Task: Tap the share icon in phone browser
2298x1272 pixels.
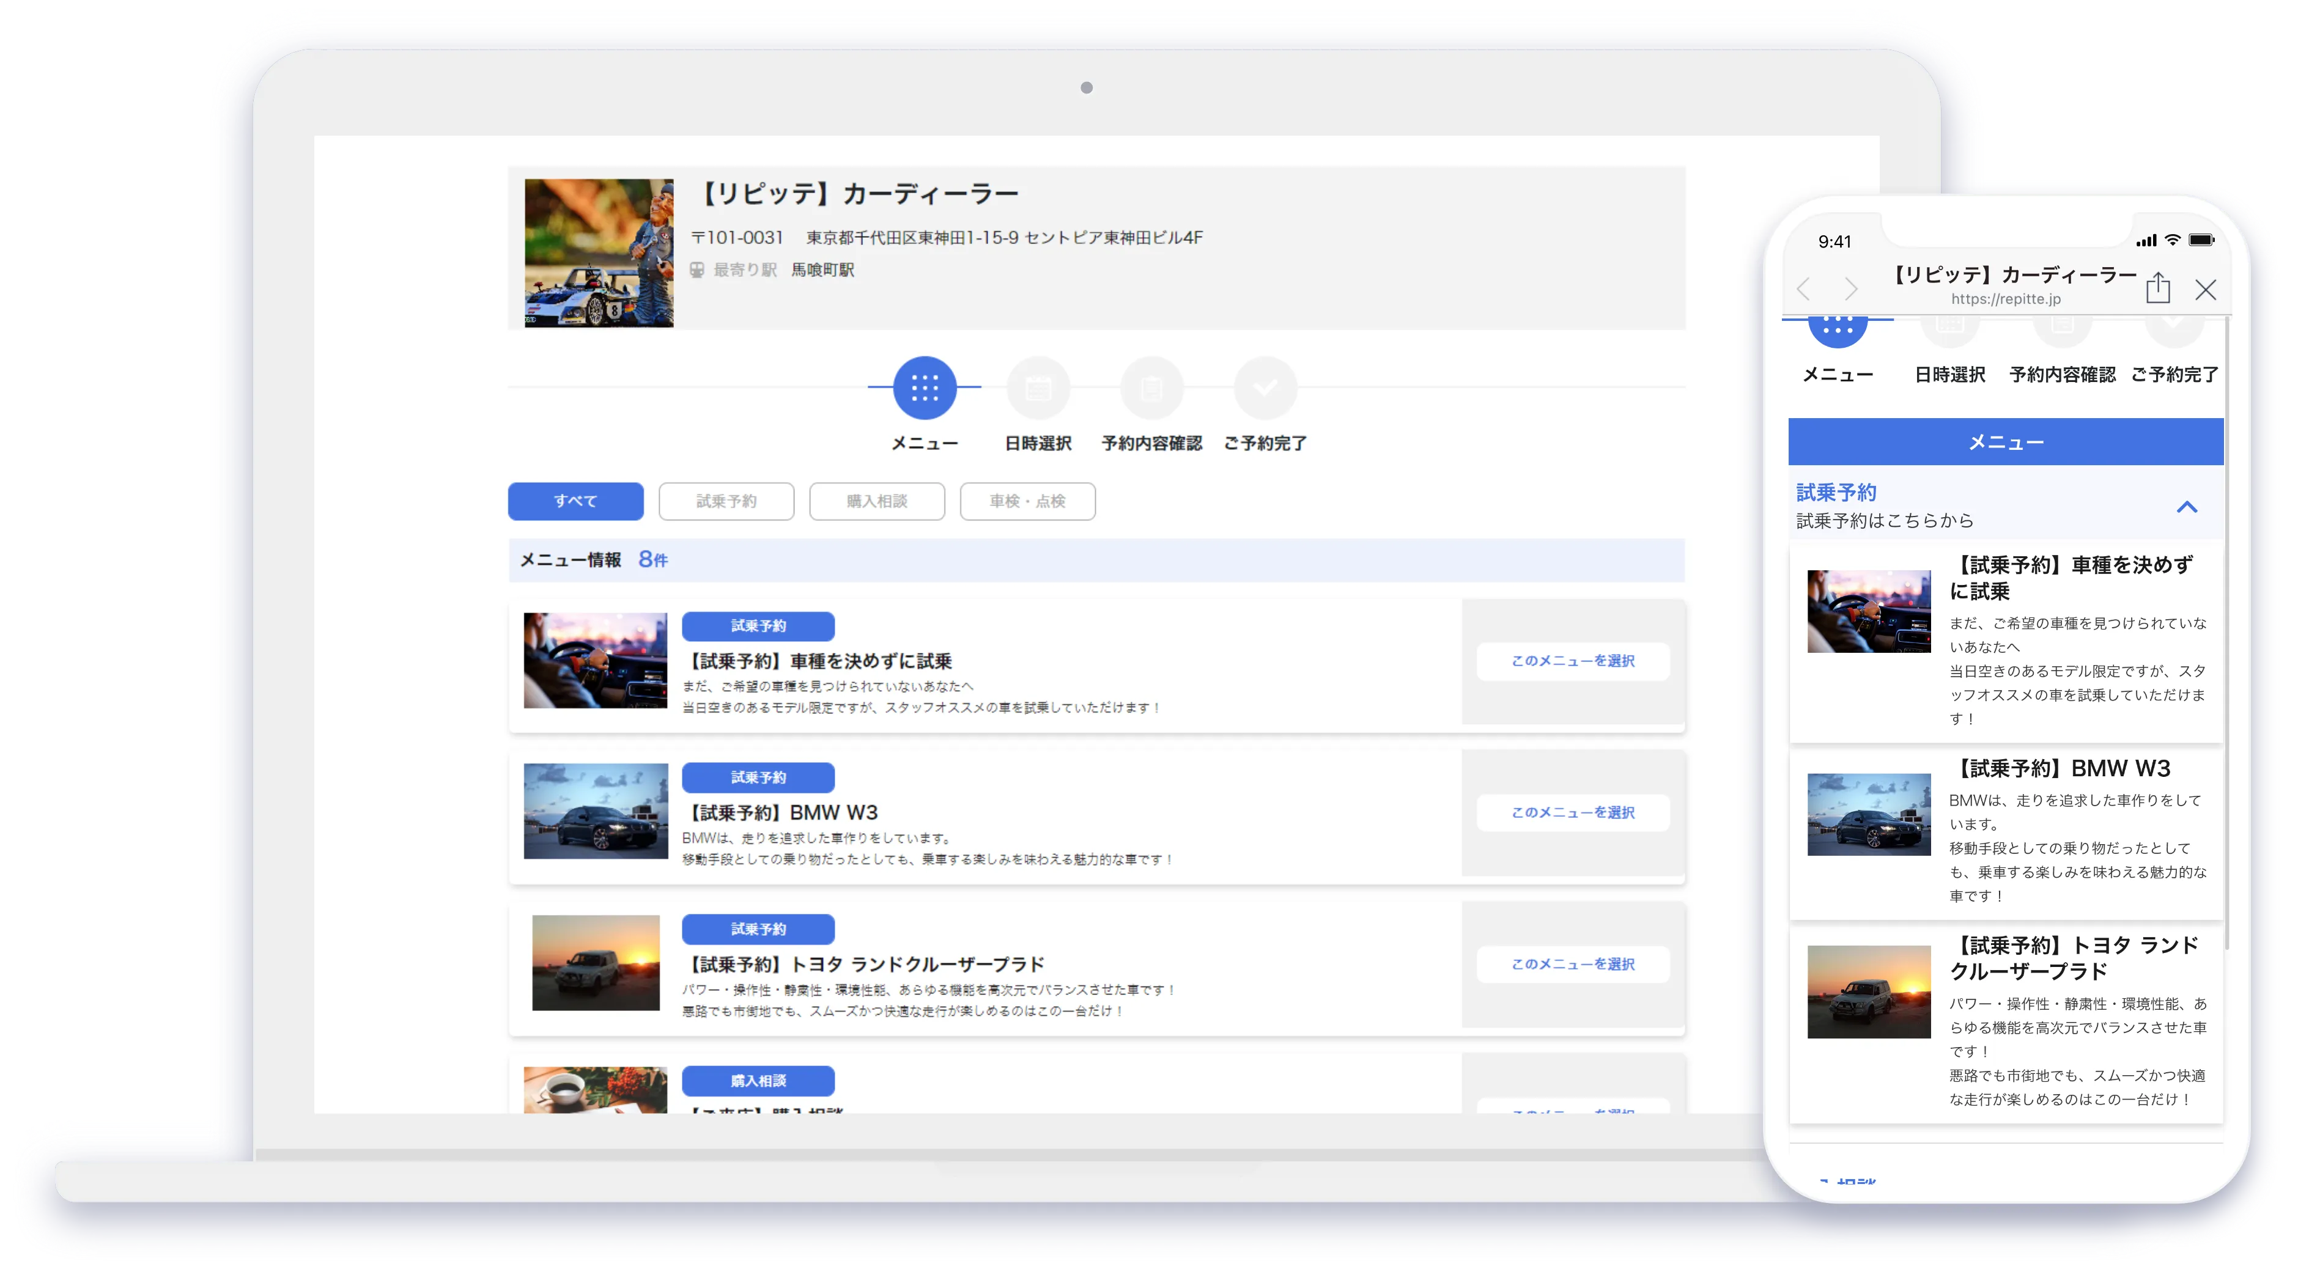Action: pyautogui.click(x=2157, y=287)
